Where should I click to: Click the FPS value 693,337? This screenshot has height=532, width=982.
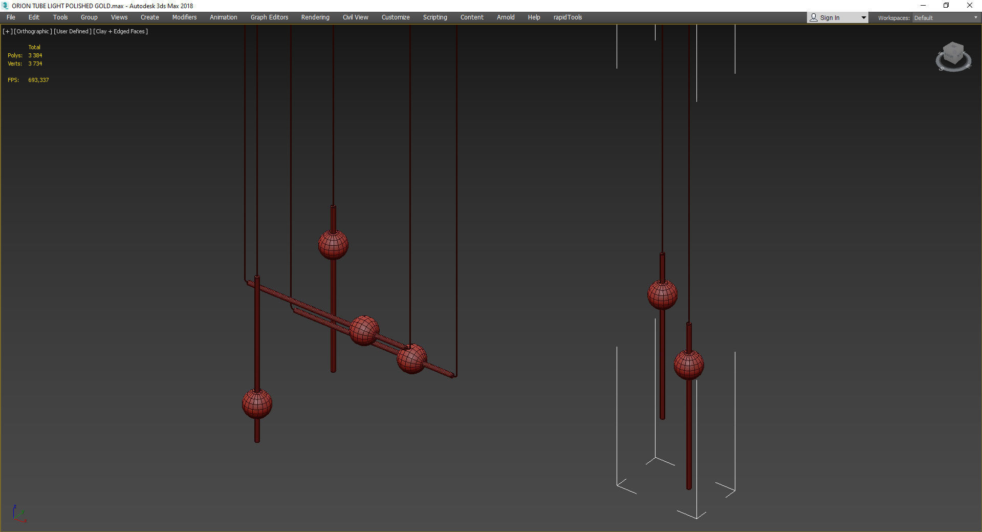pyautogui.click(x=38, y=80)
